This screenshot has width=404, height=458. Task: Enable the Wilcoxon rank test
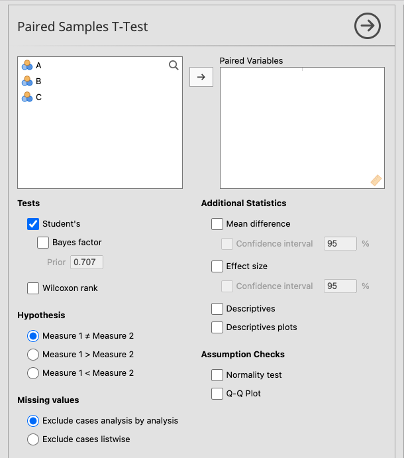click(x=33, y=288)
